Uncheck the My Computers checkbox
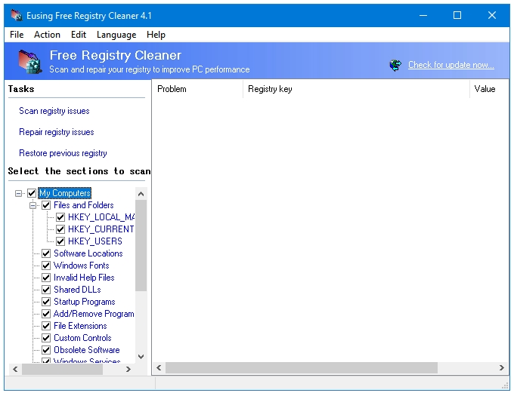 (x=32, y=193)
